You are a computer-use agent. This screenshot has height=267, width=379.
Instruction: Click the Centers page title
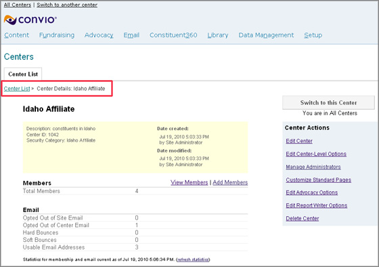[x=19, y=57]
